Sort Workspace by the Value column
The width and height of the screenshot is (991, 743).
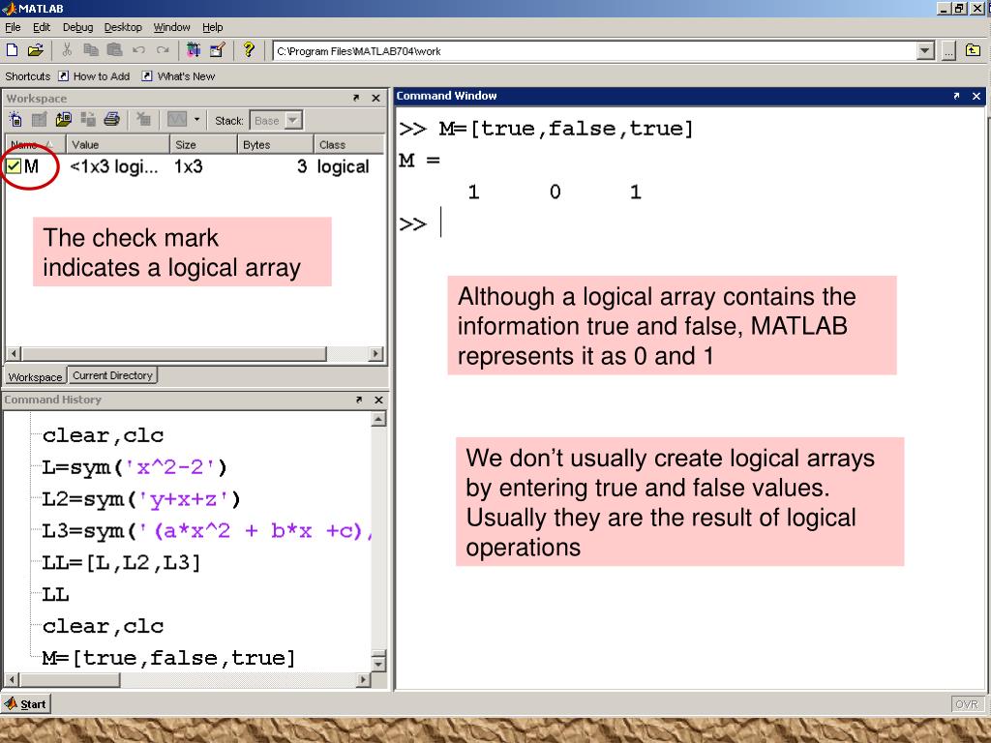(118, 145)
